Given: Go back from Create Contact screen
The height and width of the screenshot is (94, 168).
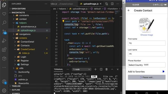Looking at the screenshot, I should coord(129,10).
